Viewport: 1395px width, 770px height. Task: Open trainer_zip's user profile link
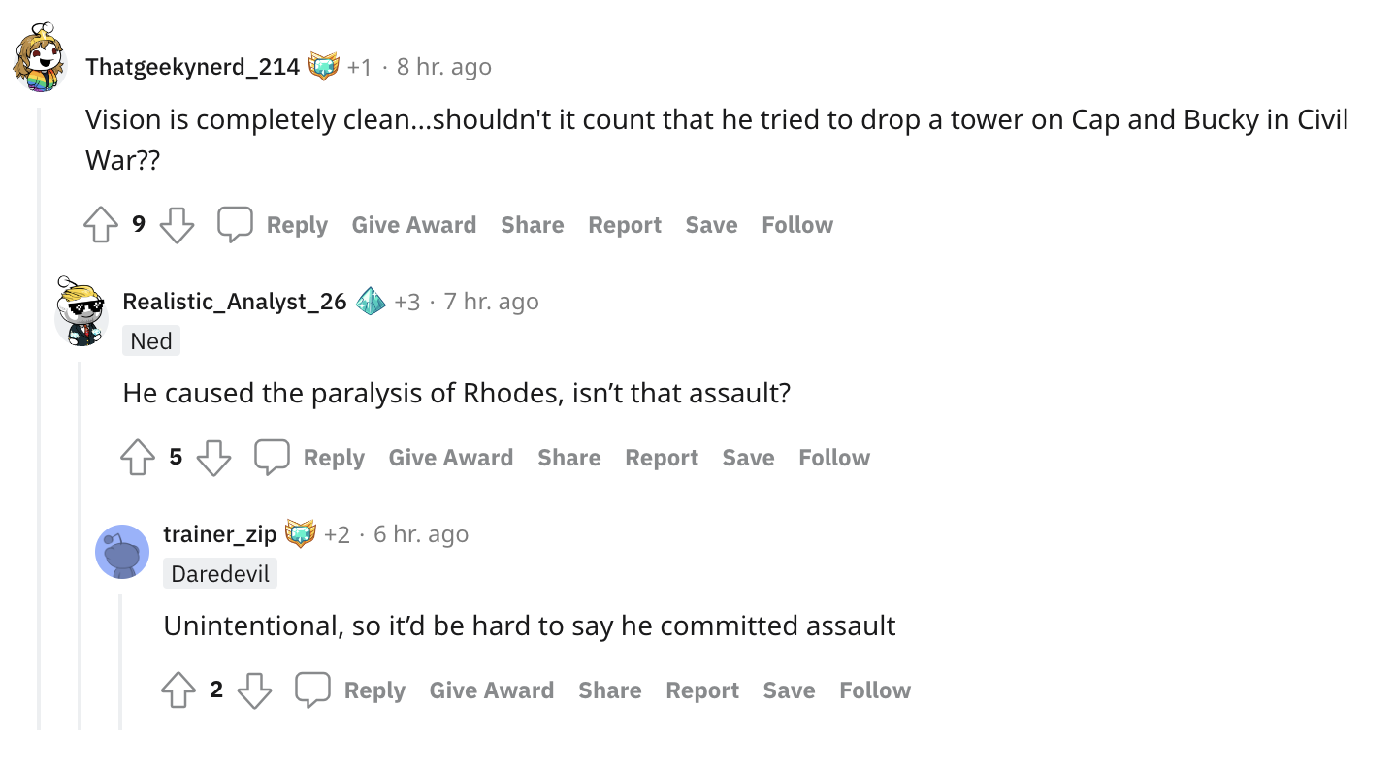coord(220,534)
